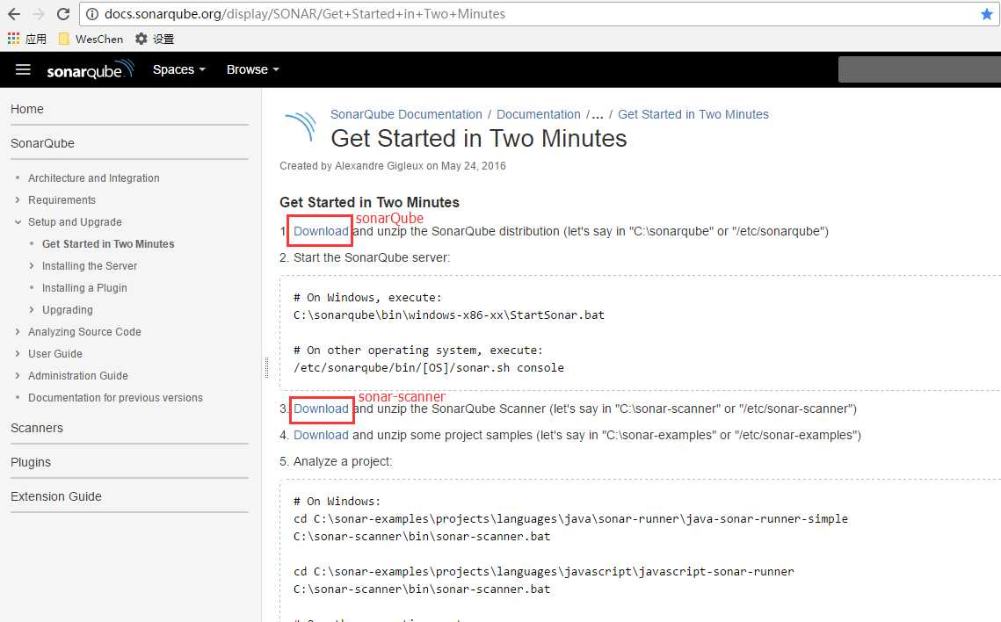Viewport: 1001px width, 622px height.
Task: Open the Home sidebar link
Action: coord(27,109)
